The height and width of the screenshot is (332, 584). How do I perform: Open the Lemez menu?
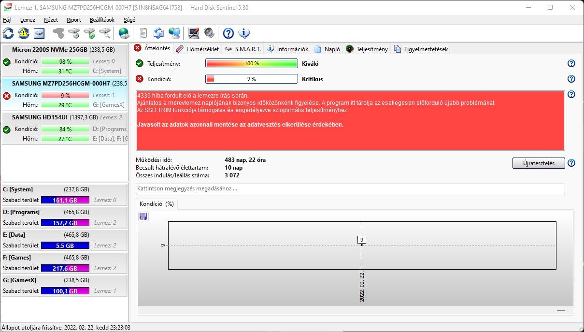click(x=28, y=20)
